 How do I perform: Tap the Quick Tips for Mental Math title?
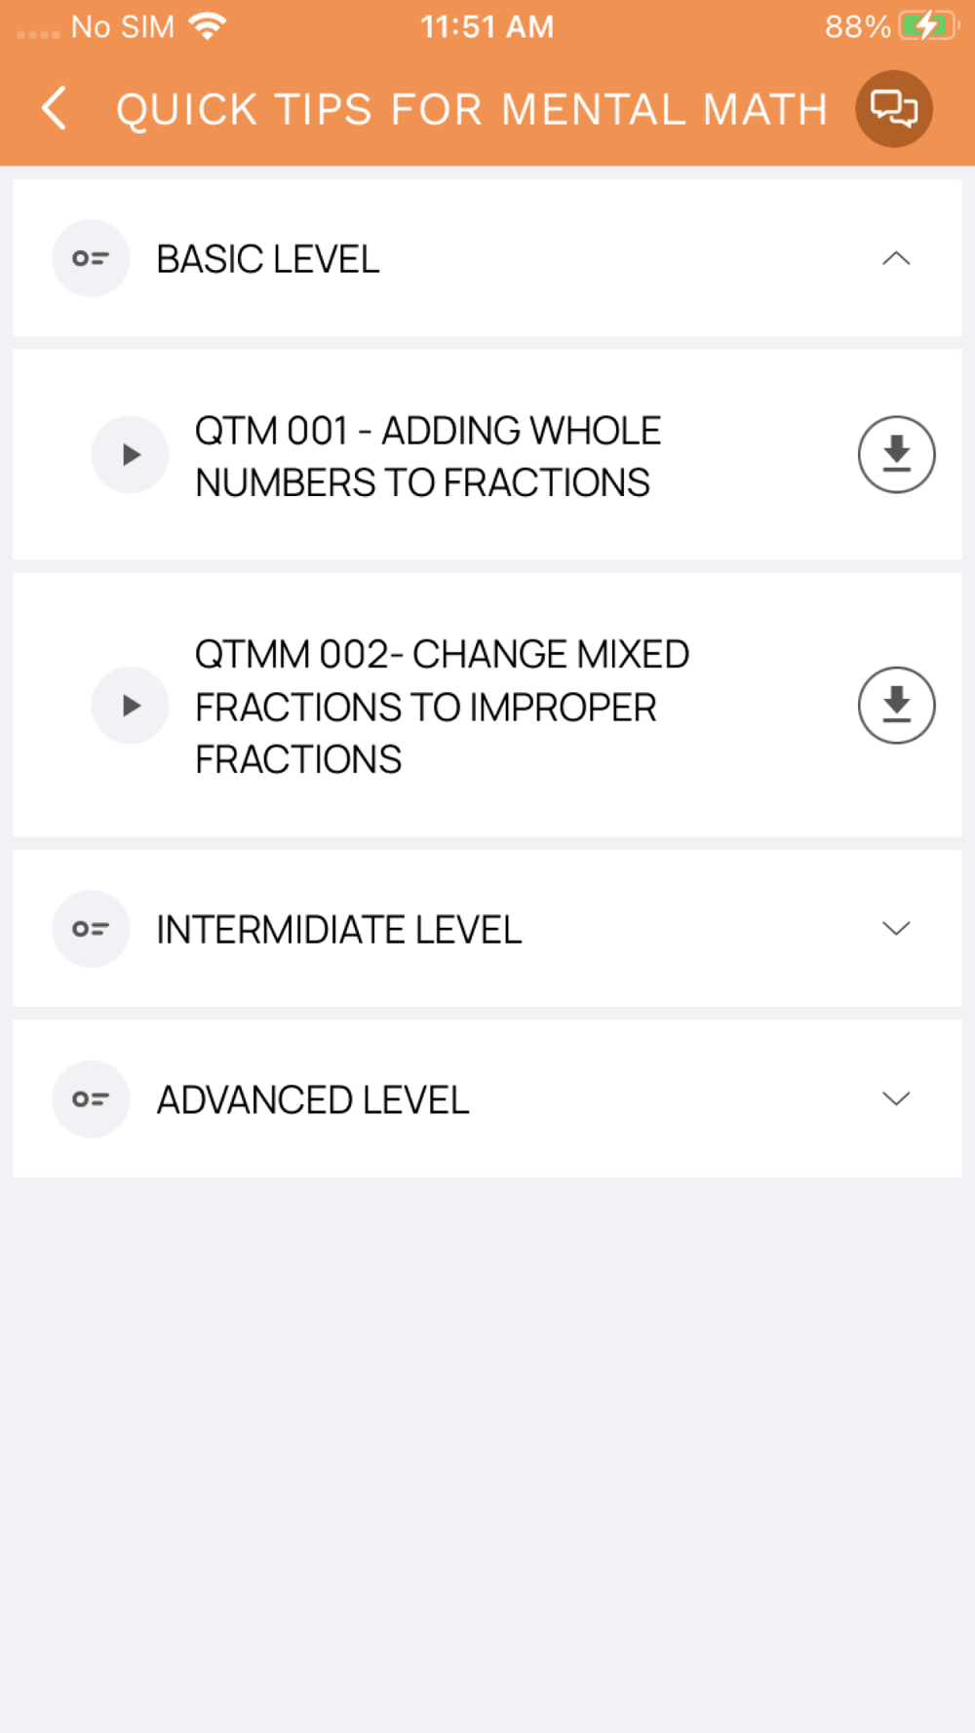pos(472,109)
